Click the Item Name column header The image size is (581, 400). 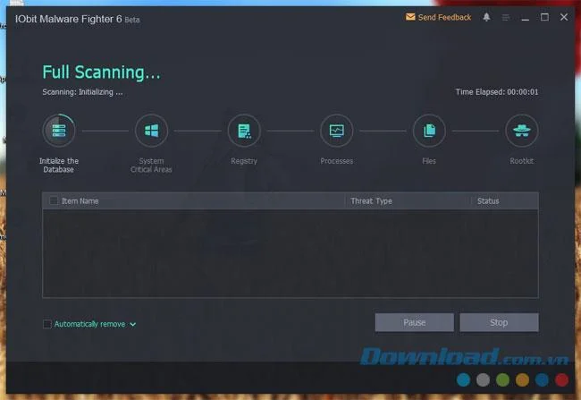(80, 201)
